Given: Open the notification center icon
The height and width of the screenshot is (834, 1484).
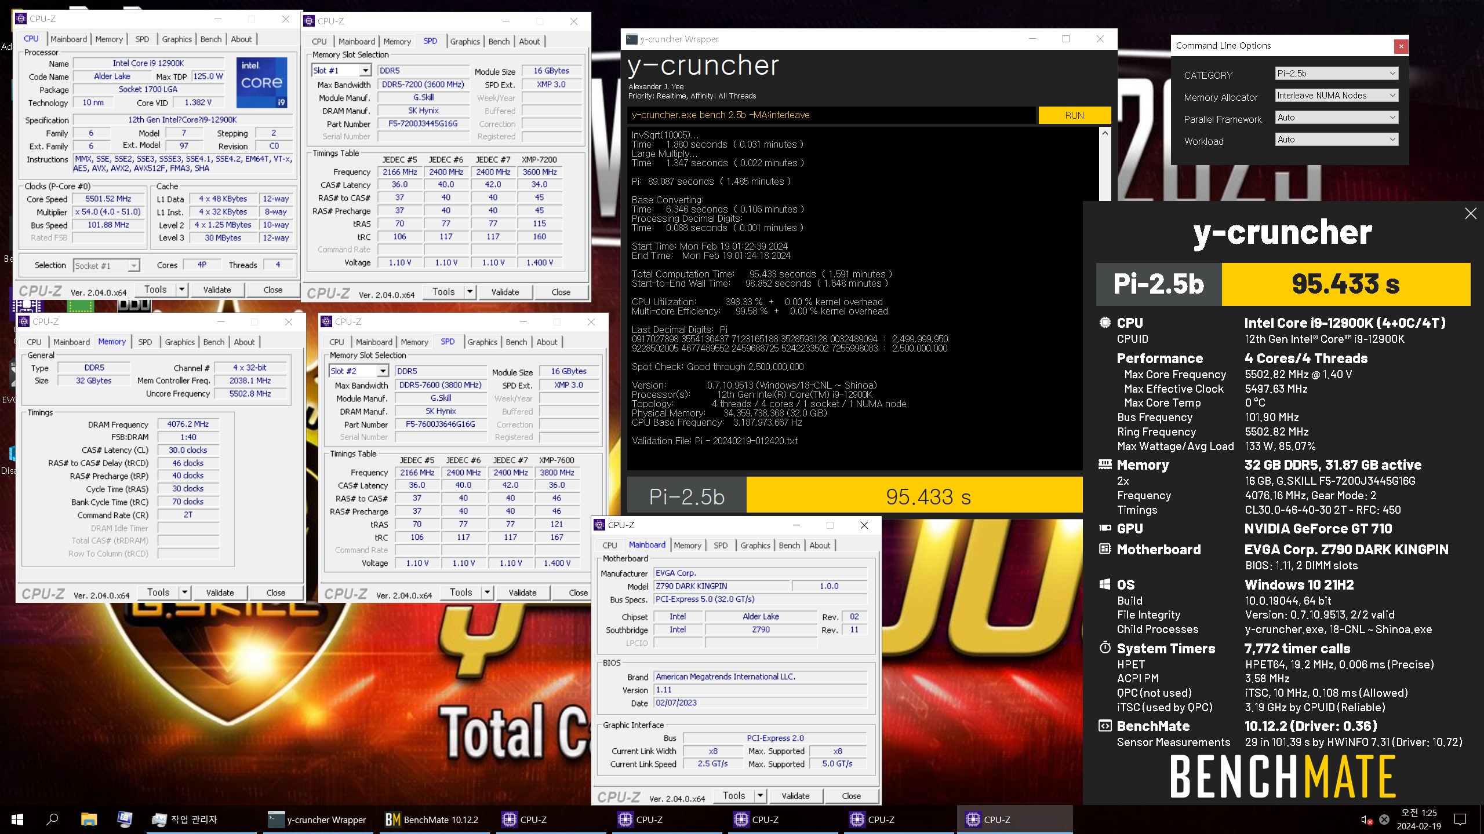Looking at the screenshot, I should tap(1460, 820).
